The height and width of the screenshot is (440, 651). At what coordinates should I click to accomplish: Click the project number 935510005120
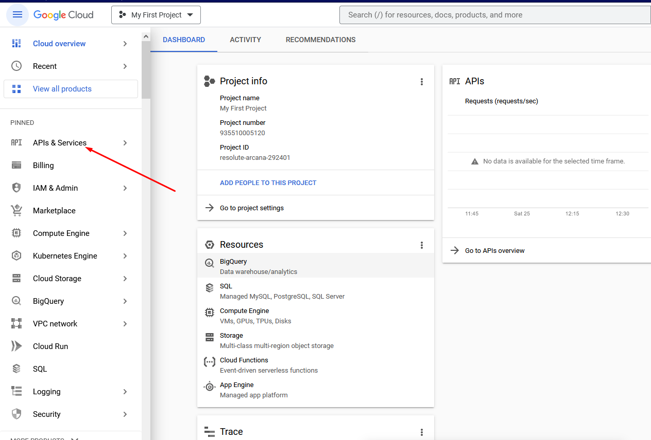click(x=243, y=133)
